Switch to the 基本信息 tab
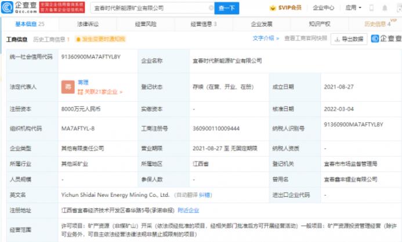402x242 pixels. 30,24
